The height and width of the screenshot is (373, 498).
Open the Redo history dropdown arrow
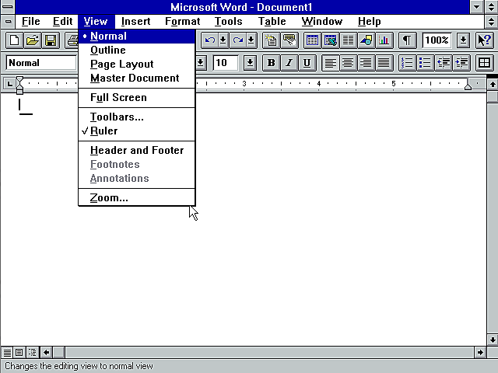(251, 40)
